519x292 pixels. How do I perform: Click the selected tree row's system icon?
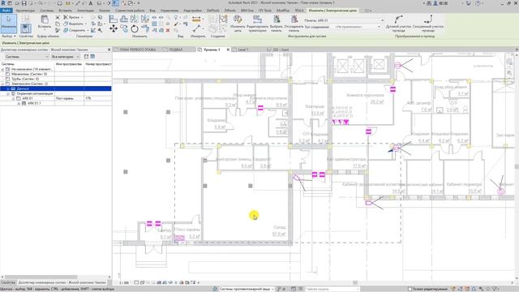click(13, 88)
